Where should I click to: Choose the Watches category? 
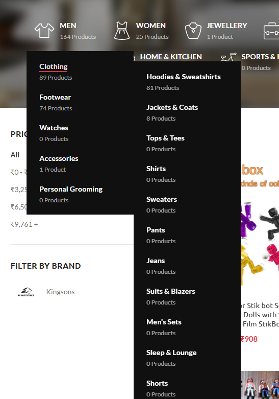click(x=54, y=128)
